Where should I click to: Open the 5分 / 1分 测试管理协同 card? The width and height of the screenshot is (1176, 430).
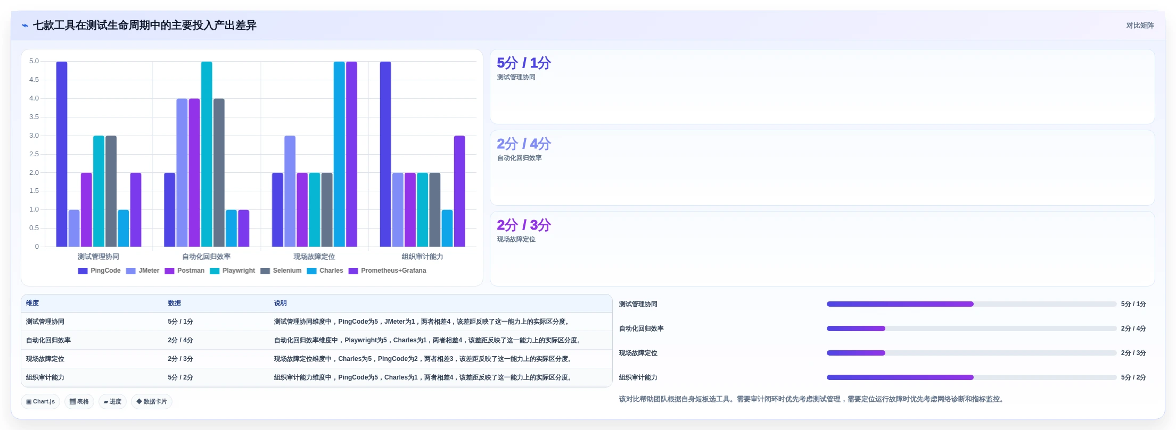[x=822, y=87]
